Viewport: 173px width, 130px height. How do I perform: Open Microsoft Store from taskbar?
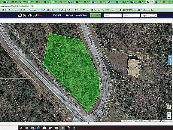click(44, 128)
